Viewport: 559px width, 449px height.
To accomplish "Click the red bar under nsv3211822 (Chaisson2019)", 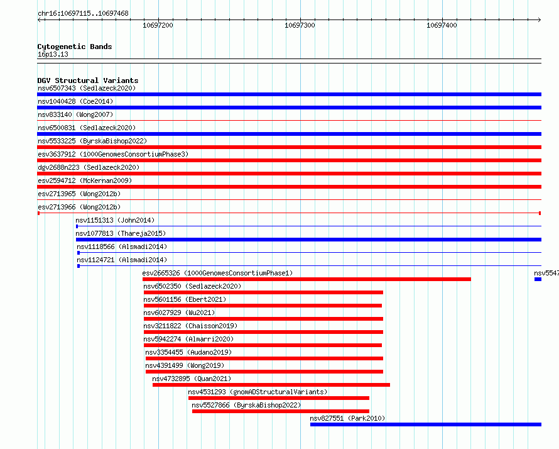I will click(x=263, y=332).
